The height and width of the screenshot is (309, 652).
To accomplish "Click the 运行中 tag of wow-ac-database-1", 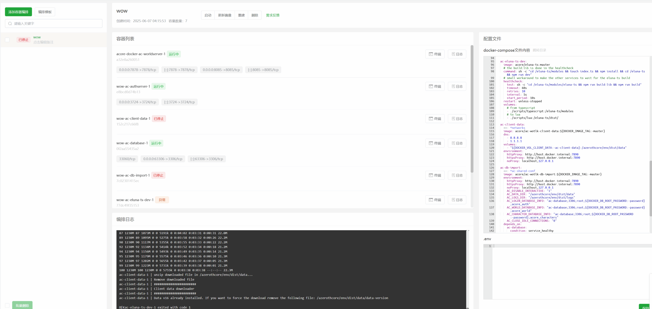I will [156, 143].
